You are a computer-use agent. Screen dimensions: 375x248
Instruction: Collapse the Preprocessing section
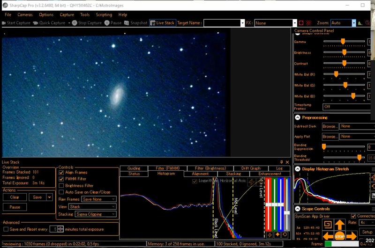tap(298, 117)
